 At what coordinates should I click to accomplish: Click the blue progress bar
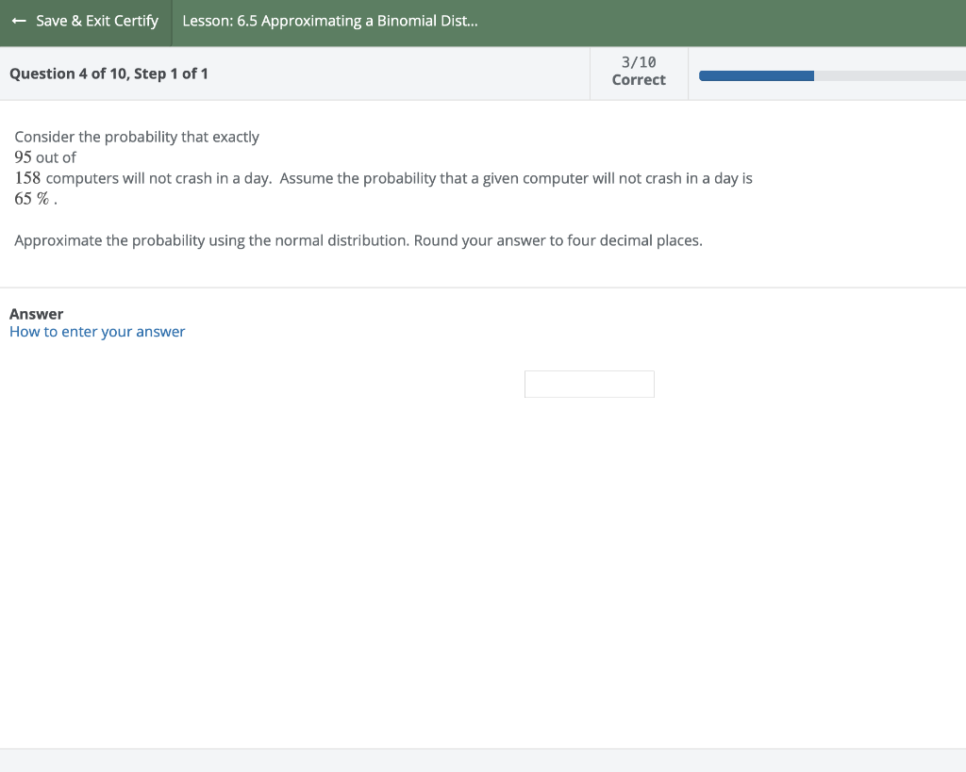click(x=755, y=75)
